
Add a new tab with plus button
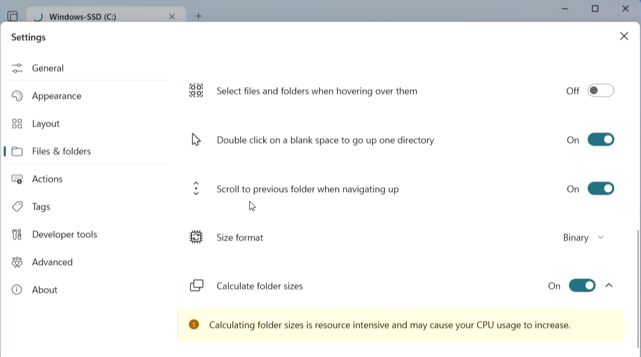pos(199,16)
